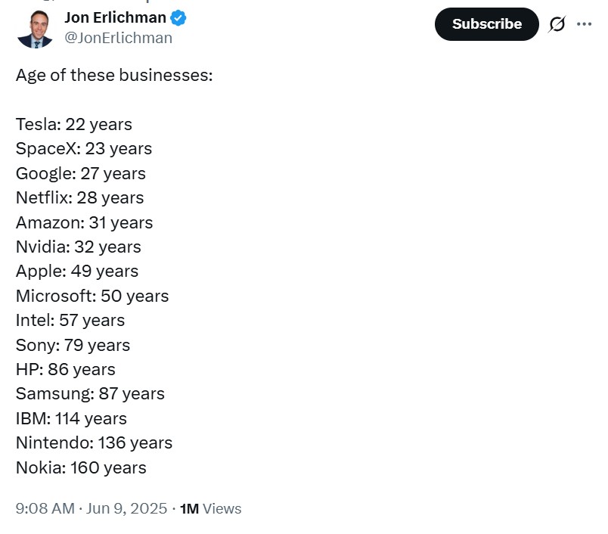This screenshot has height=534, width=608.
Task: Click the 'Nokia: 160 years' line
Action: [x=81, y=467]
